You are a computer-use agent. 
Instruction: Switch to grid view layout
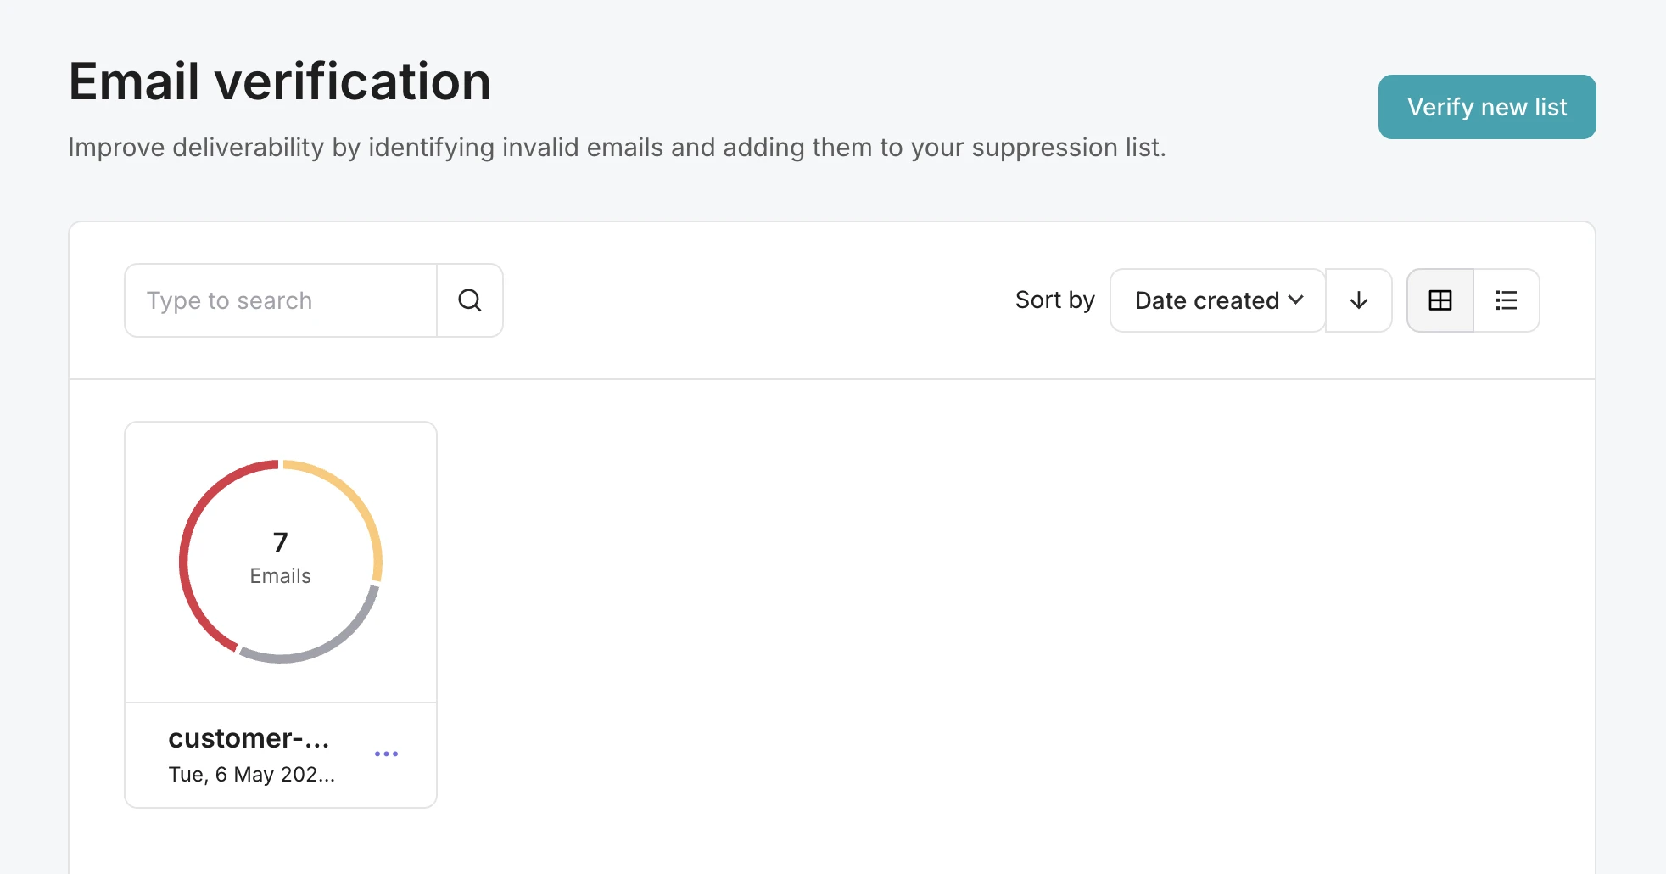(1440, 300)
